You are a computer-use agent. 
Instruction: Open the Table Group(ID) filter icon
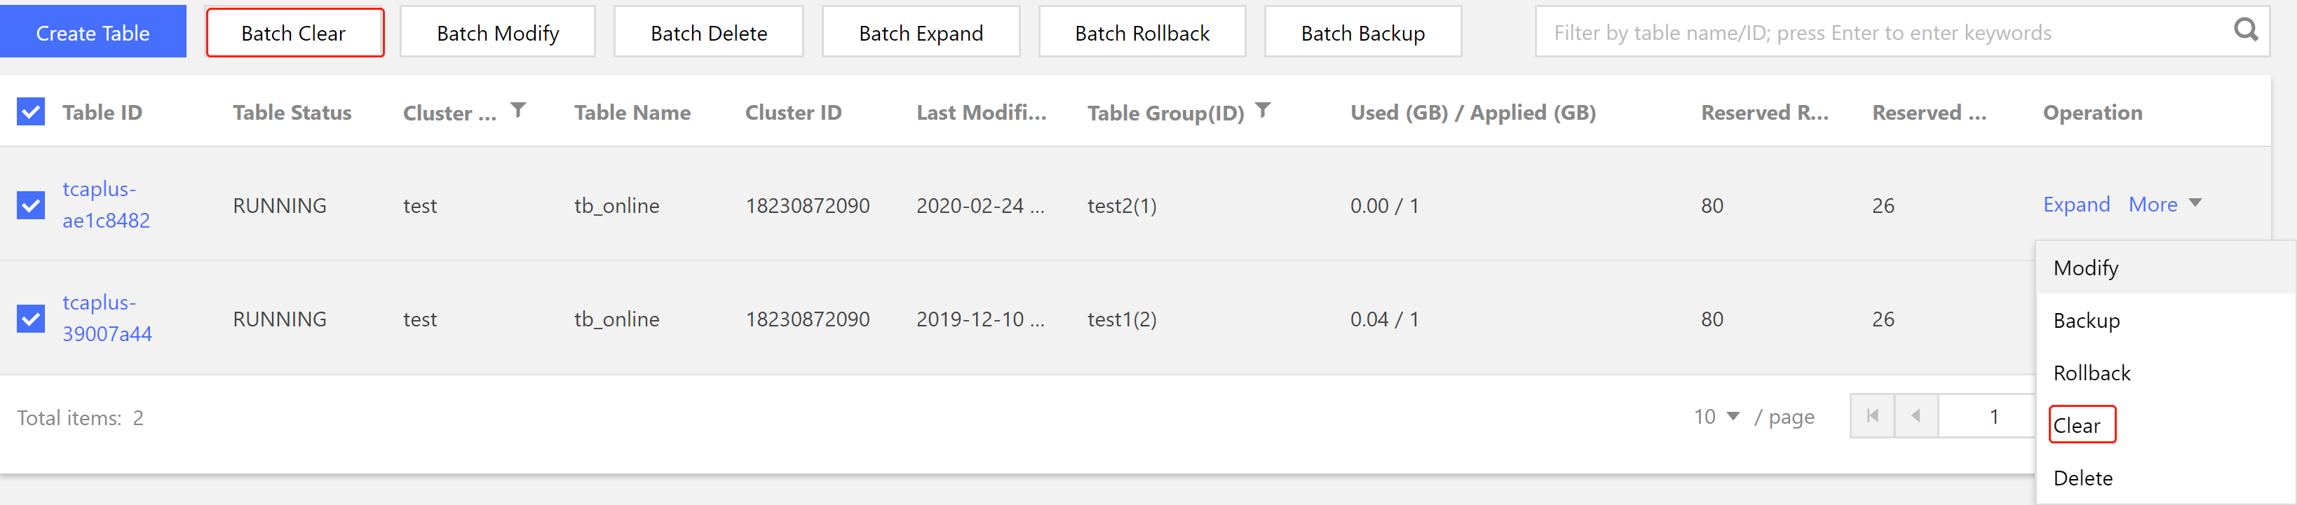click(1263, 111)
